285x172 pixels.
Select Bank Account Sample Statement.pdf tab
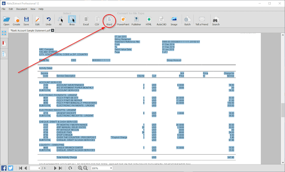30,31
